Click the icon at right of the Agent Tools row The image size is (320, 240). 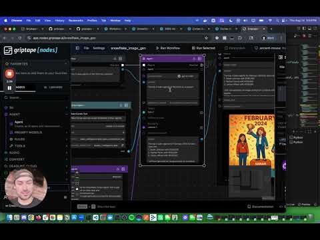coord(201,113)
